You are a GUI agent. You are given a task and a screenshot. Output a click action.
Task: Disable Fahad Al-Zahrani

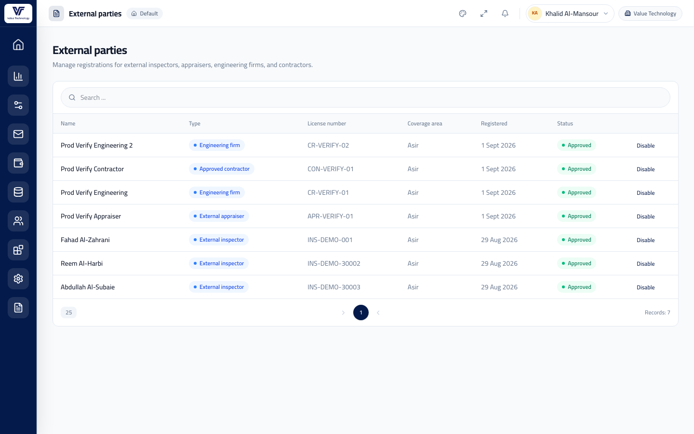coord(645,240)
